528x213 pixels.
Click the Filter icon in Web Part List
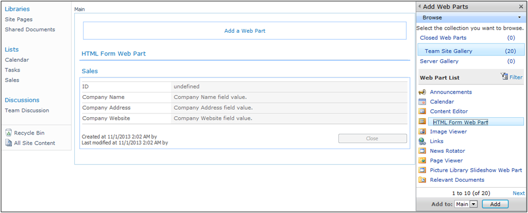[x=504, y=76]
